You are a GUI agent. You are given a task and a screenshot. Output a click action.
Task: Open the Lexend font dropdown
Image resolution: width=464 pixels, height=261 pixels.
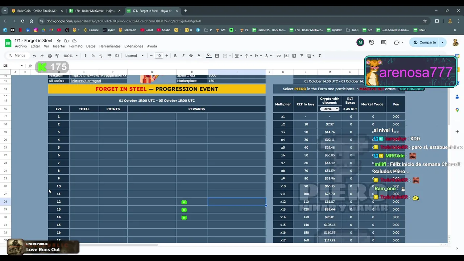[134, 56]
